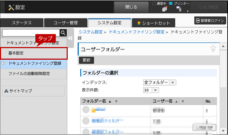This screenshot has height=135, width=228.
Task: Sort folder name descending arrow
Action: [x=116, y=102]
